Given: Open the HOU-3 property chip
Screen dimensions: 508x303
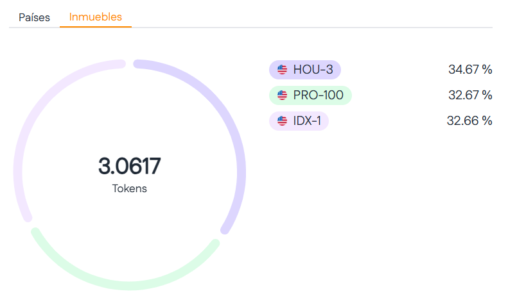Looking at the screenshot, I should click(305, 70).
